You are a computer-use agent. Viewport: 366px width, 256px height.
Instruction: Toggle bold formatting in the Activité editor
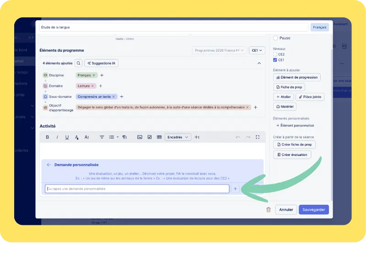click(48, 137)
